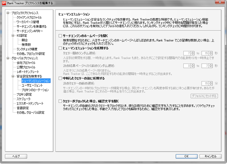This screenshot has width=227, height=164.
Task: Open その他。グローバル設定 item
Action: click(x=30, y=113)
